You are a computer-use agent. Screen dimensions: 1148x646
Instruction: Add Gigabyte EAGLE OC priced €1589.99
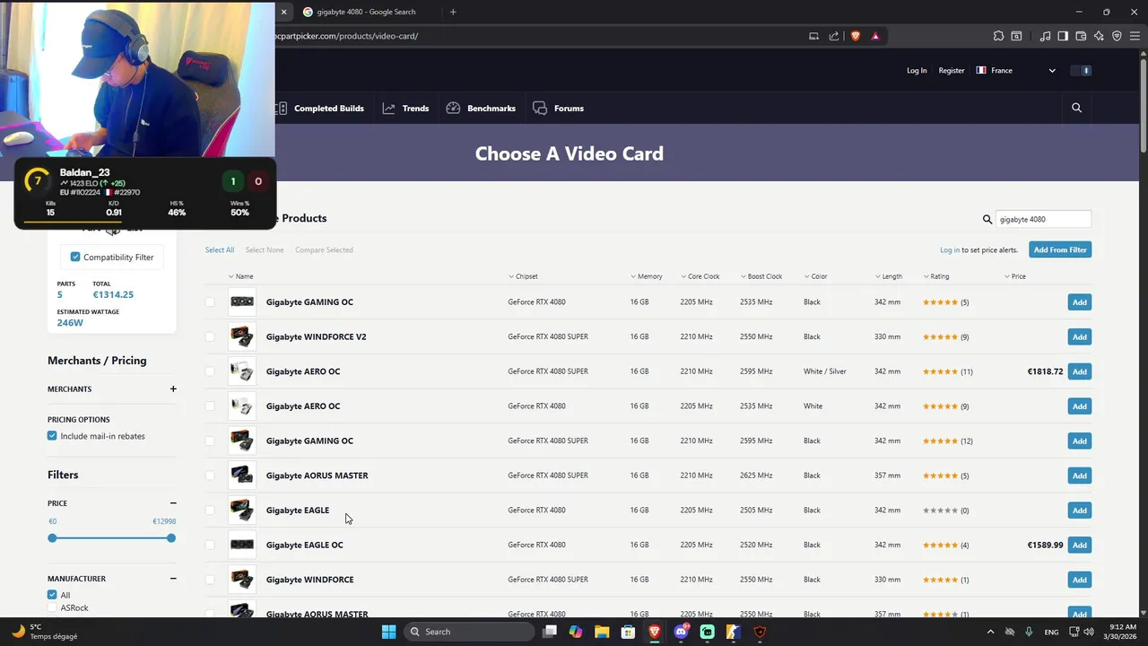pyautogui.click(x=1080, y=545)
